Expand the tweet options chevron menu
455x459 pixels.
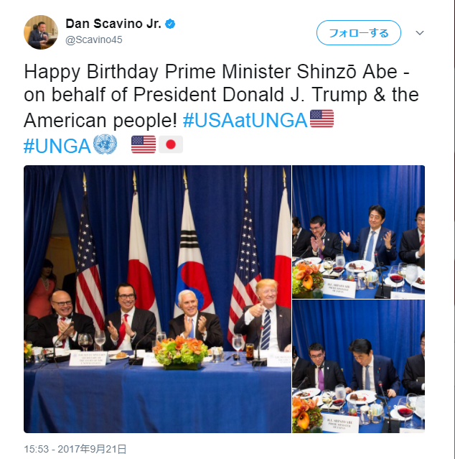click(420, 33)
